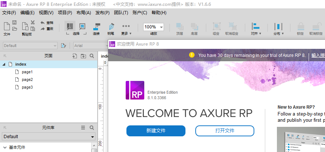Copy with the duplicate pages icon

tap(33, 29)
